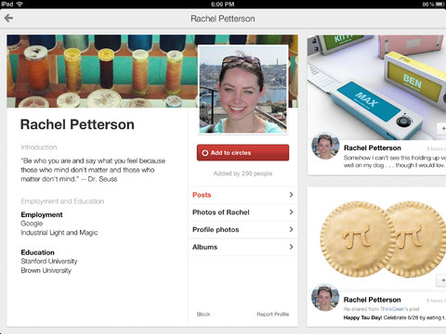446x334 pixels.
Task: Tap the Wi-Fi icon in status bar
Action: click(x=20, y=4)
